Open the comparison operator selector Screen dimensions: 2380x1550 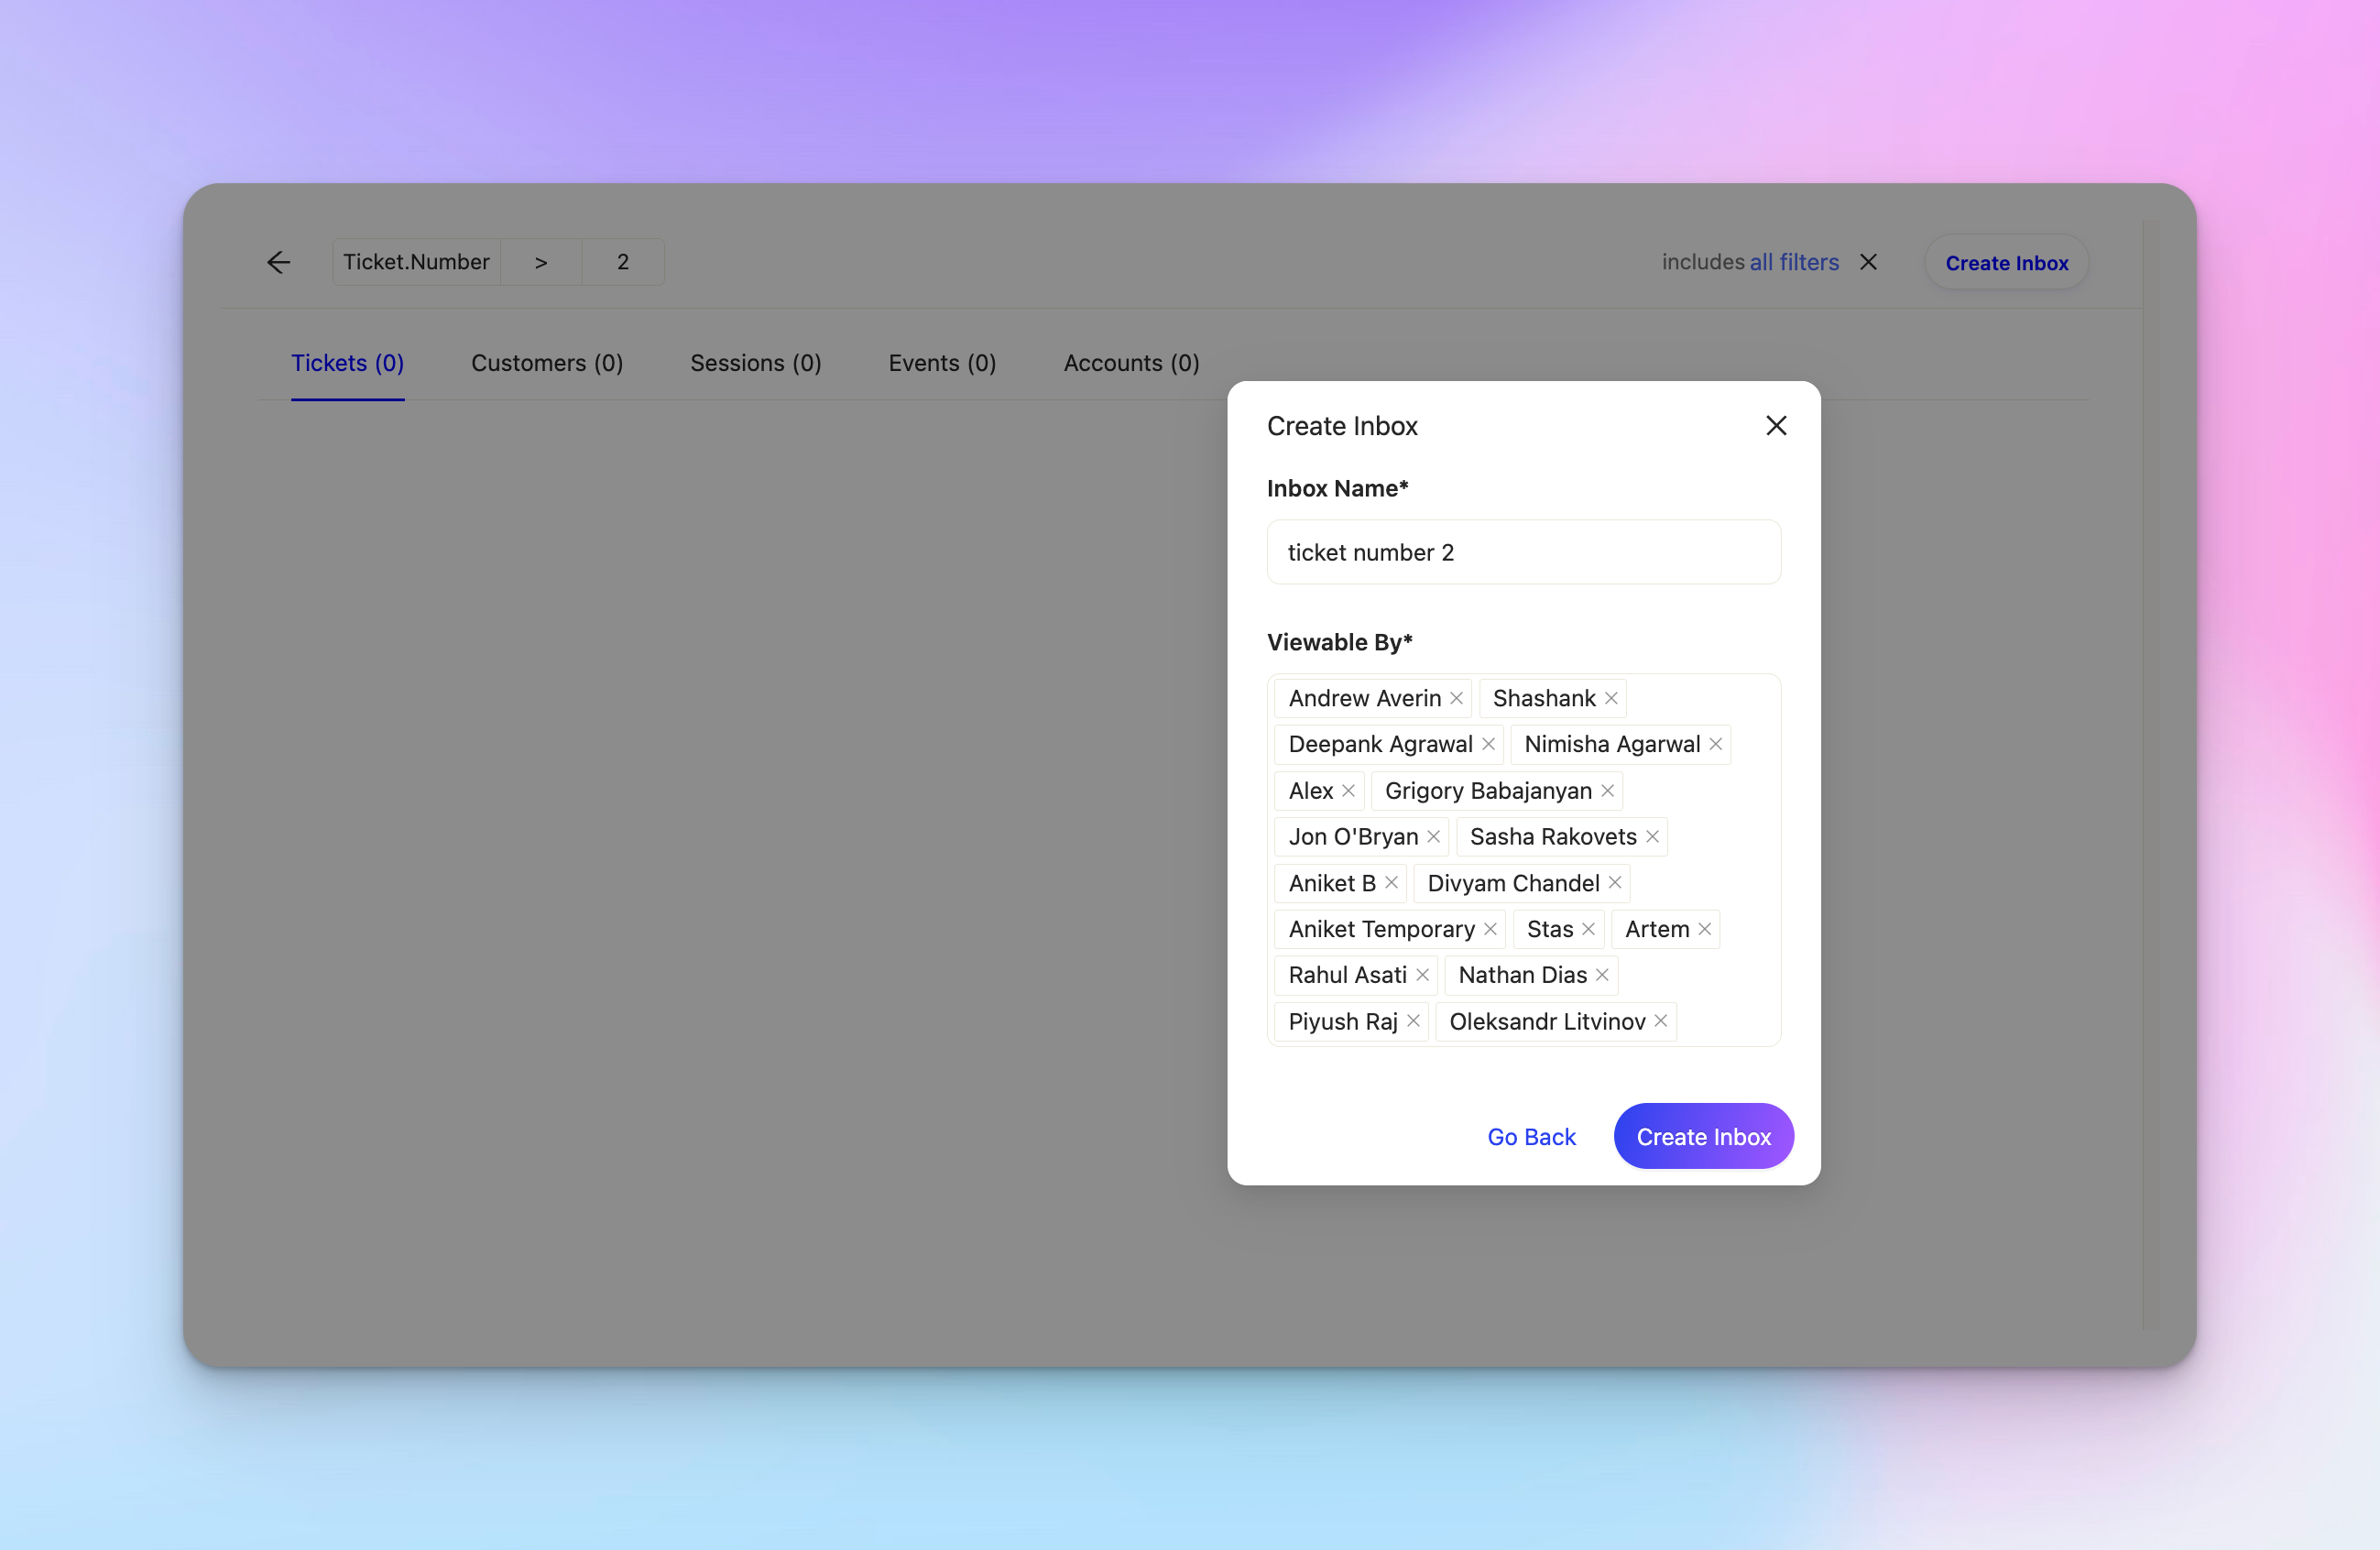[540, 261]
